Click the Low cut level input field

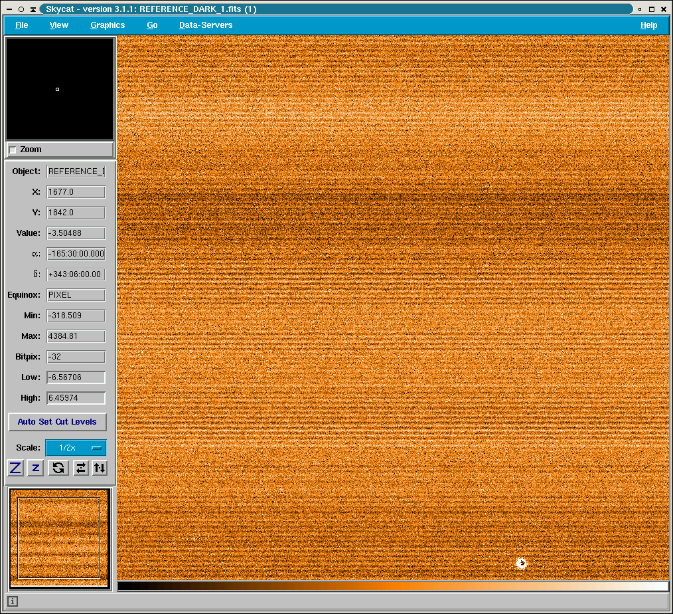(x=76, y=377)
